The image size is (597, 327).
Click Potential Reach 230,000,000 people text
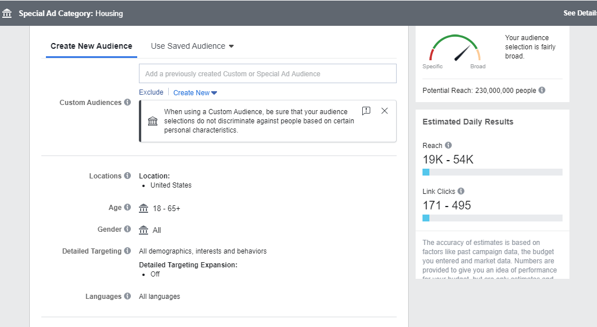479,90
